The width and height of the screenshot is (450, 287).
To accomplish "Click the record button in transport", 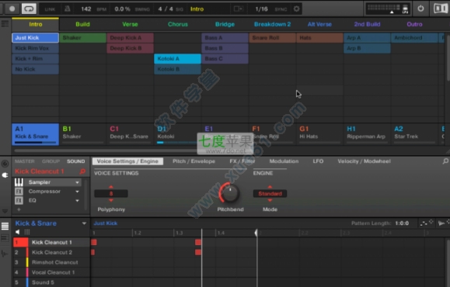I will click(x=12, y=9).
